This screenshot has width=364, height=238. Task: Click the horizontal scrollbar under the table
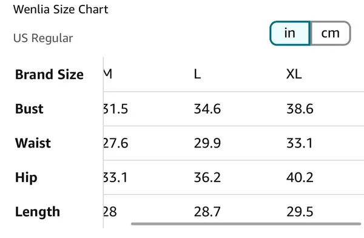click(246, 224)
